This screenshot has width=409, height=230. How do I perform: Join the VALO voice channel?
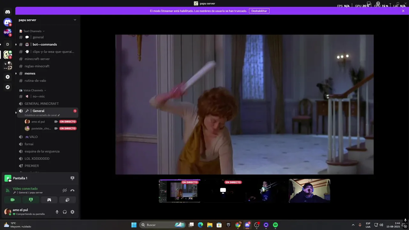(x=48, y=137)
